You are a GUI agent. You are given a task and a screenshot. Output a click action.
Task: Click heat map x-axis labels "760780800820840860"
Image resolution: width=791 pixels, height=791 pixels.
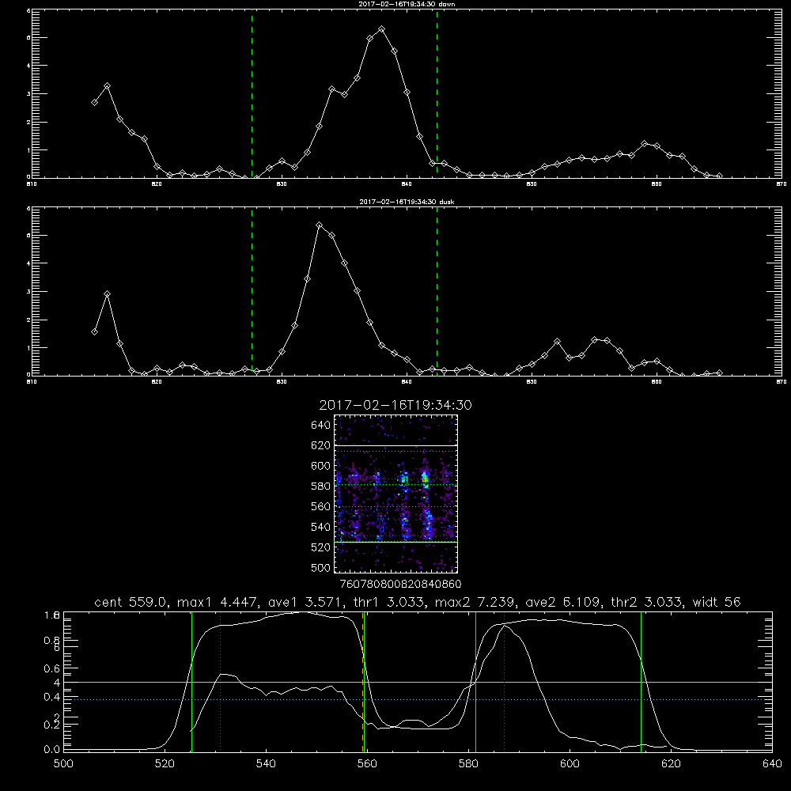pyautogui.click(x=401, y=584)
